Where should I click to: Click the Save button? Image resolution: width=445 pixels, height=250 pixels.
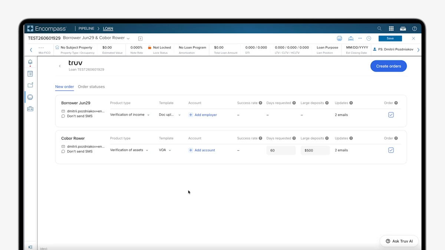pos(390,39)
